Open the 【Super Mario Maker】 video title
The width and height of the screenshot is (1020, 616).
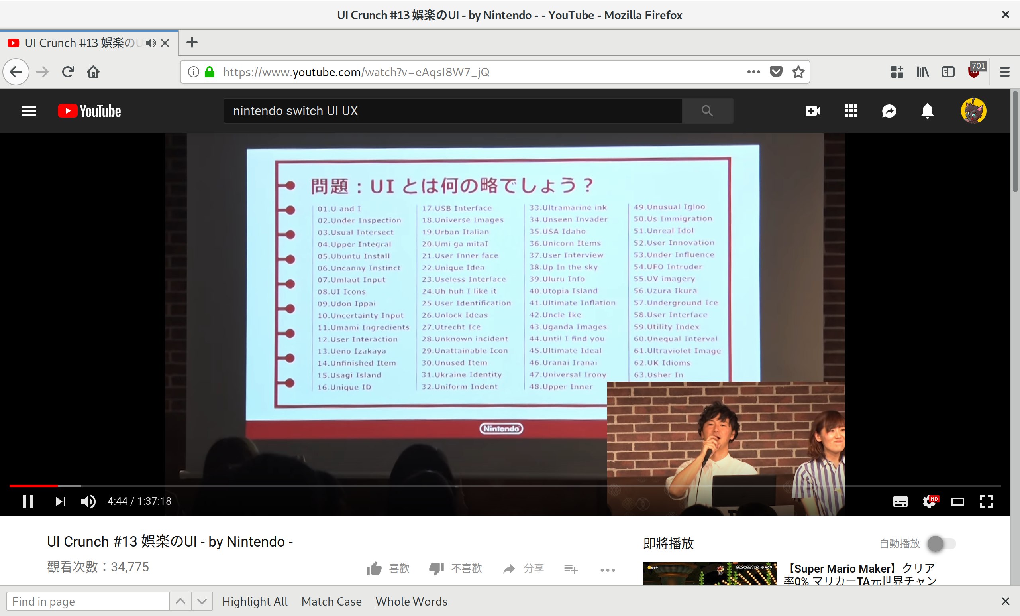(860, 574)
